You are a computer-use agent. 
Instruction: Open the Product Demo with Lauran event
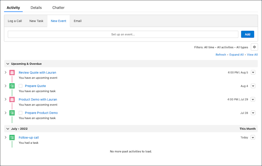pyautogui.click(x=38, y=99)
